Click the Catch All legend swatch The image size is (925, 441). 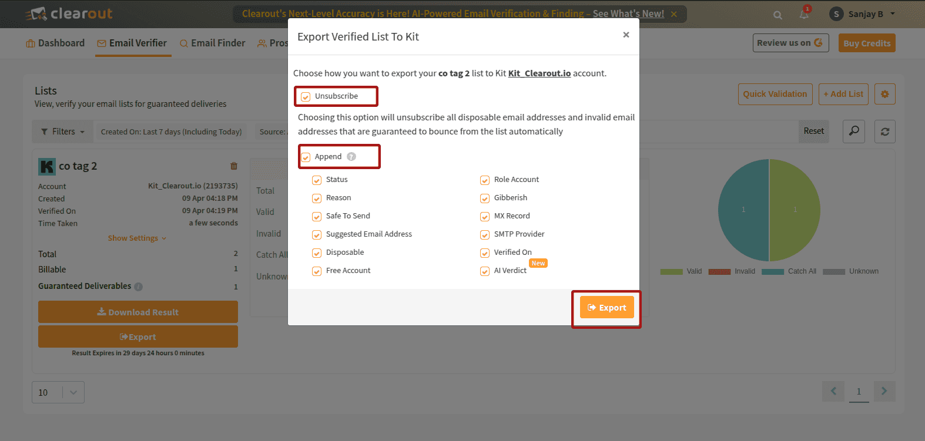click(x=773, y=271)
